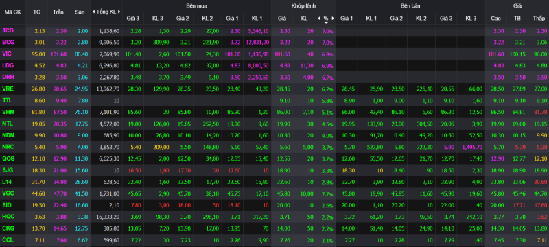Image resolution: width=549 pixels, height=247 pixels.
Task: Open the BCG ticker link
Action: (8, 43)
